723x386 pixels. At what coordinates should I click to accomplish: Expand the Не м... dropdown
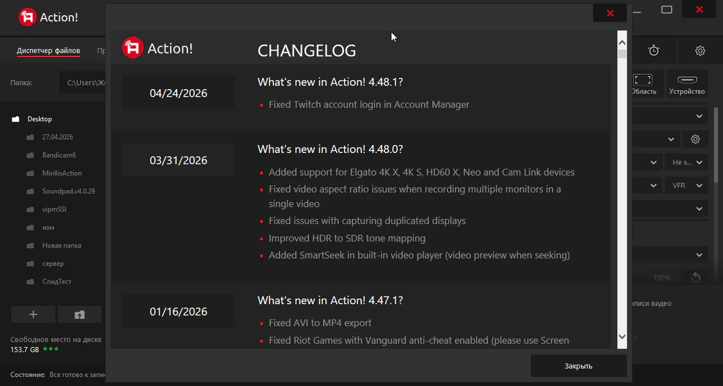(x=686, y=162)
